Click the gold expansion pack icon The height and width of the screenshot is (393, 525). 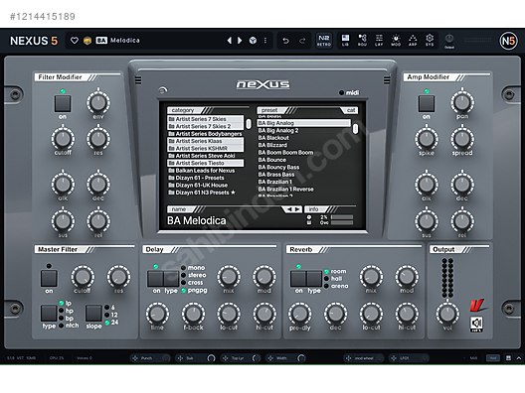click(87, 41)
